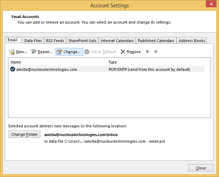This screenshot has height=177, width=219.
Task: Click the POP/SMTP type cell
Action: (149, 69)
